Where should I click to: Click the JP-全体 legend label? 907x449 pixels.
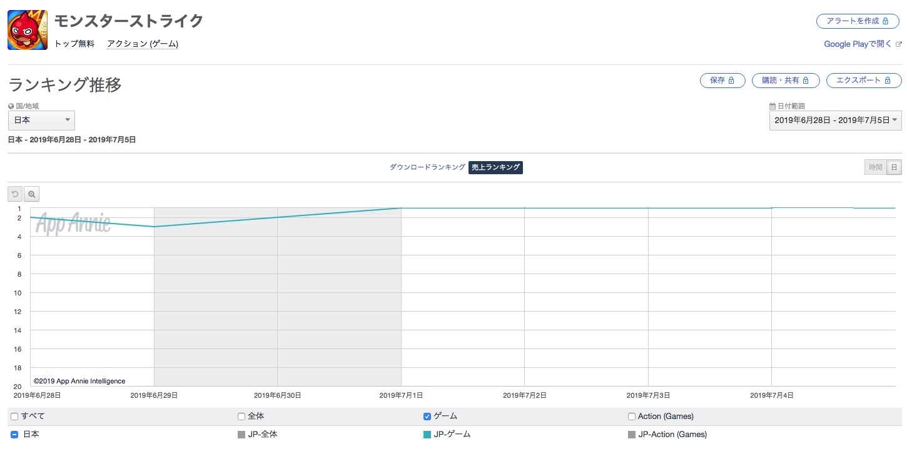(x=263, y=435)
